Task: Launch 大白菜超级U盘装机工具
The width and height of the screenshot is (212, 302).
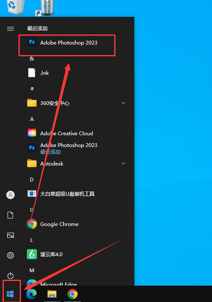Action: 77,194
